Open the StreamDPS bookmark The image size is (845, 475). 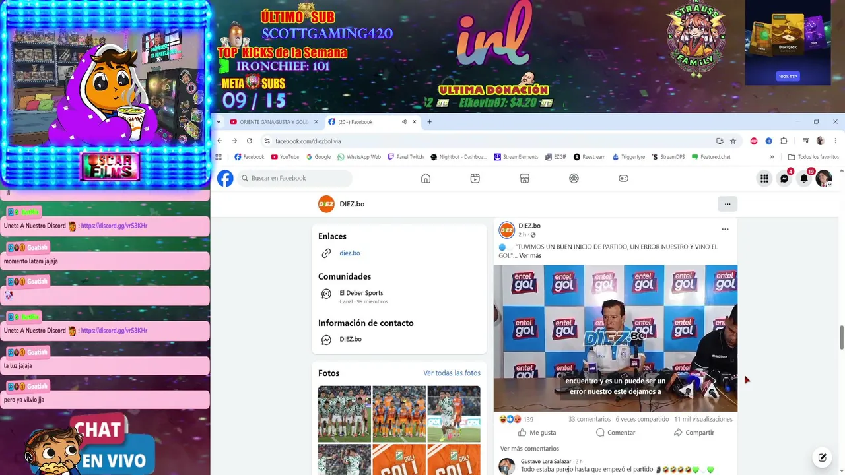(x=668, y=157)
